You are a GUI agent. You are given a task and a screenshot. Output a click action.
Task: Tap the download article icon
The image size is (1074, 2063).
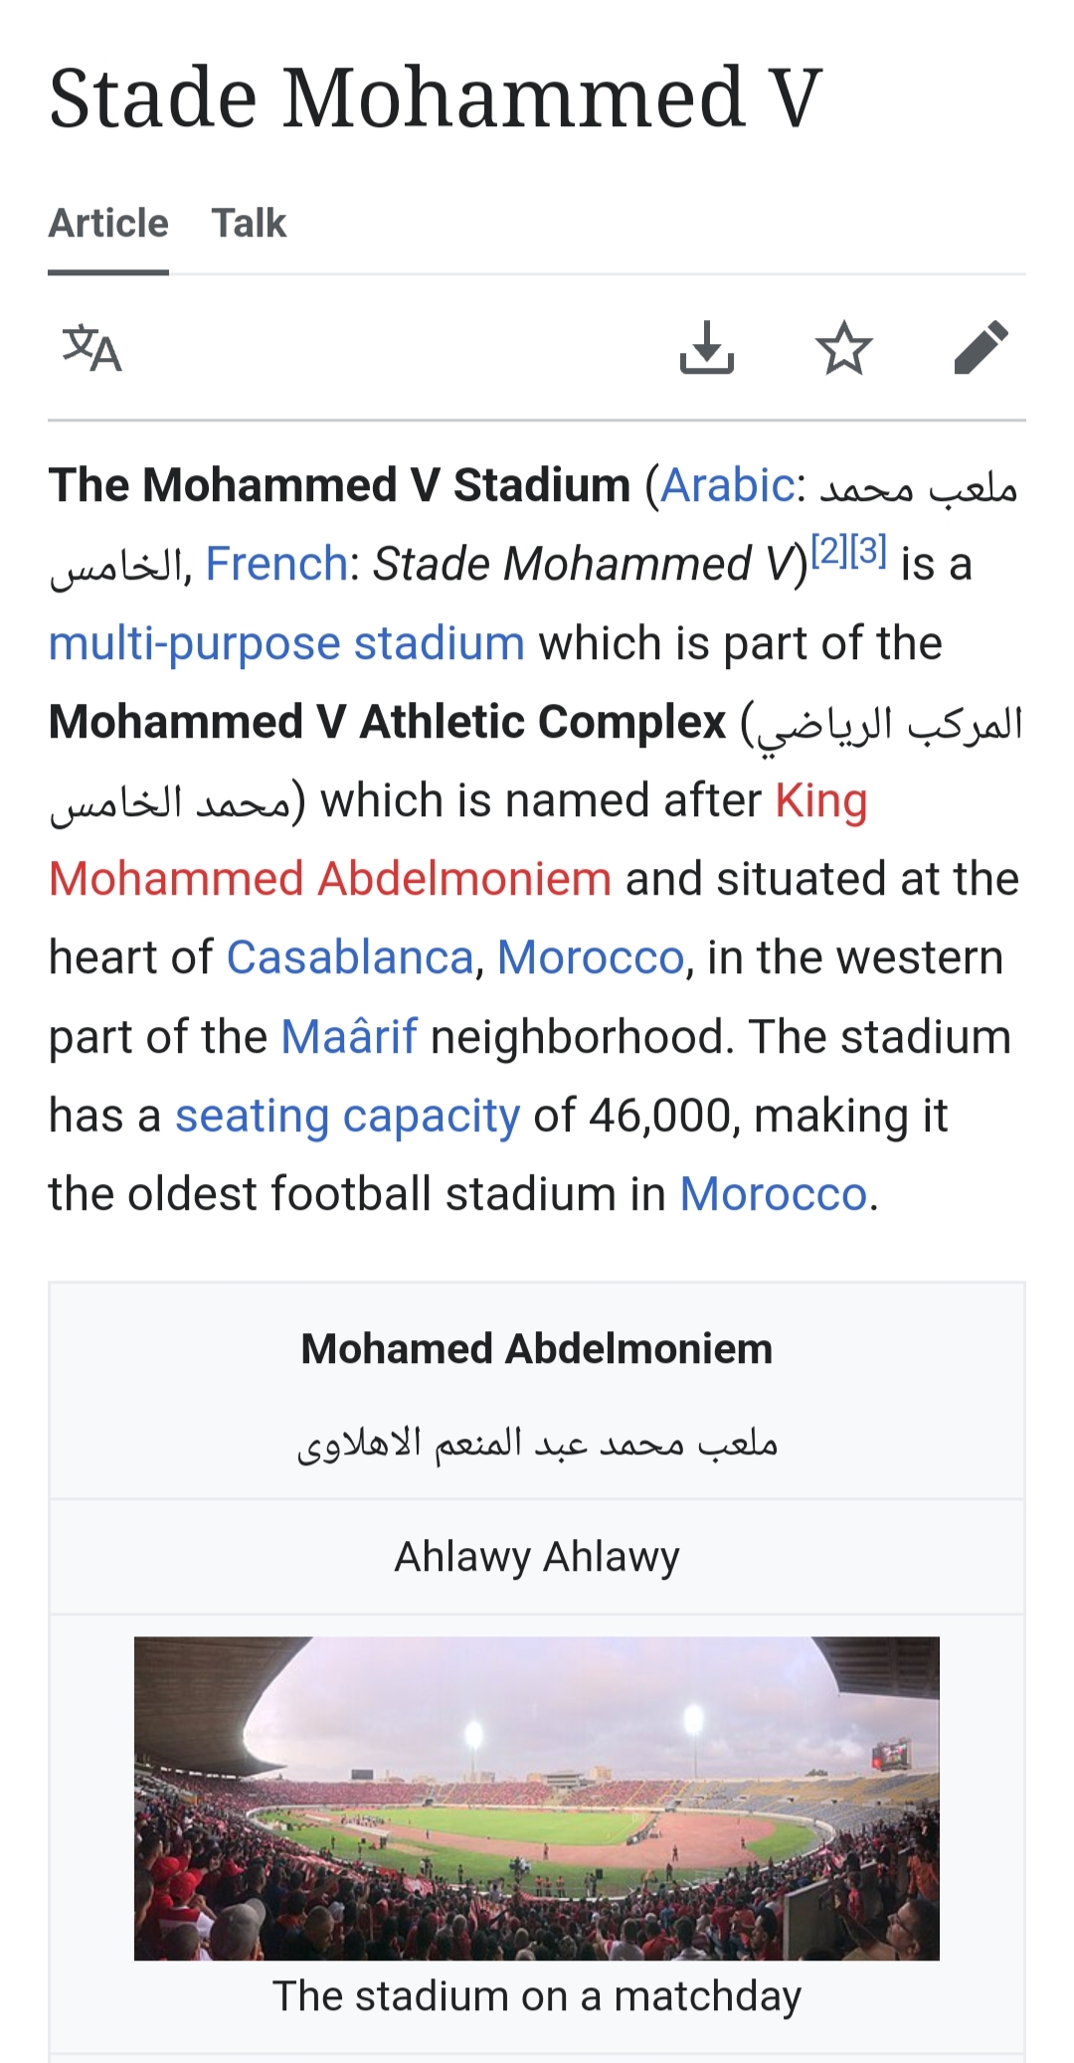706,348
